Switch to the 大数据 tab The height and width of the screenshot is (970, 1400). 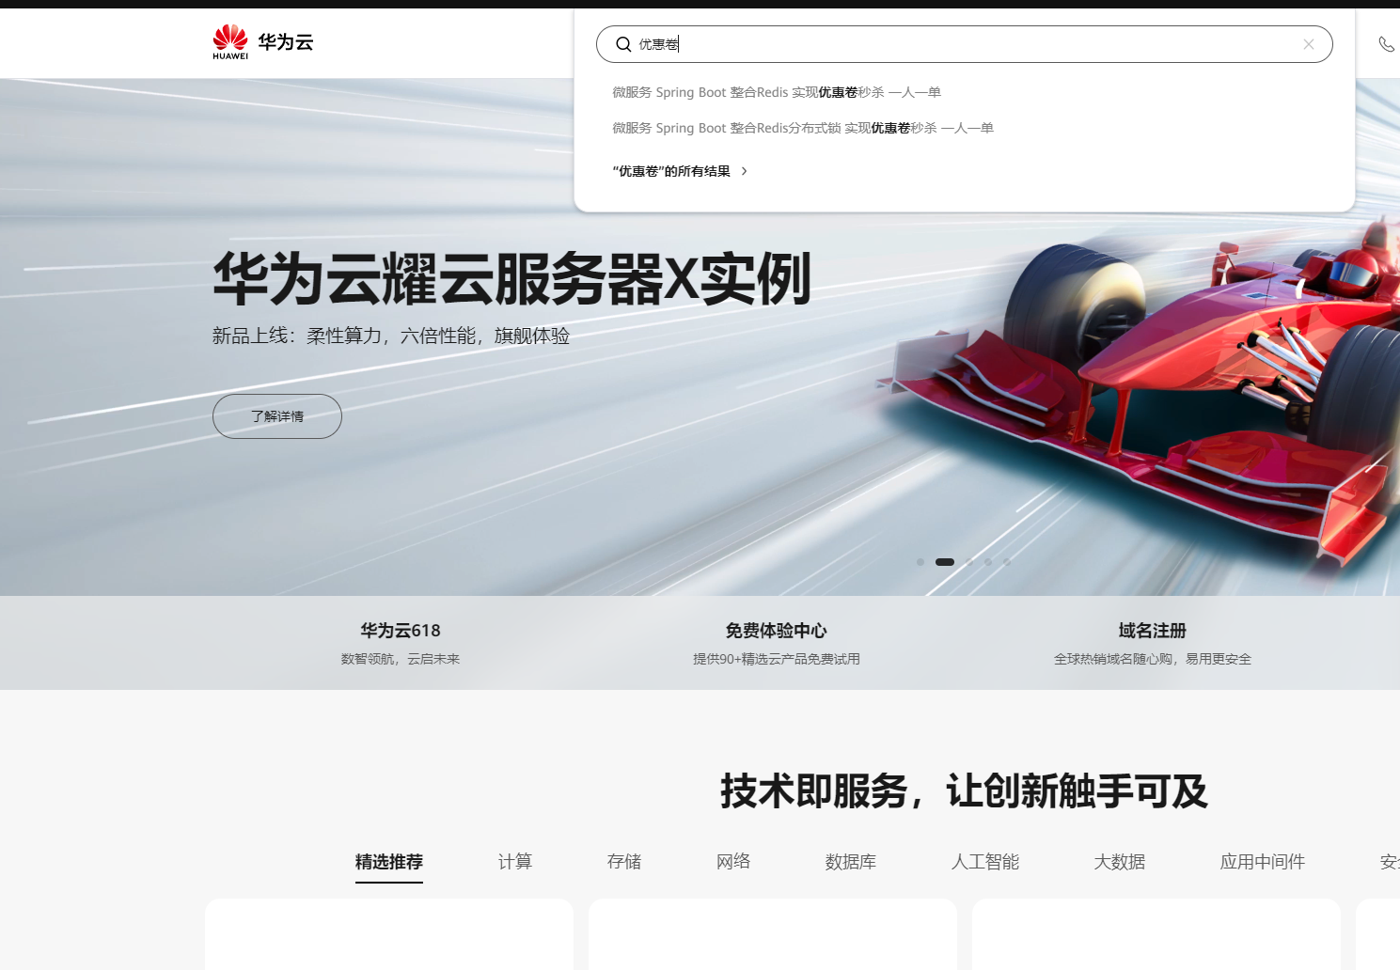pos(1120,862)
